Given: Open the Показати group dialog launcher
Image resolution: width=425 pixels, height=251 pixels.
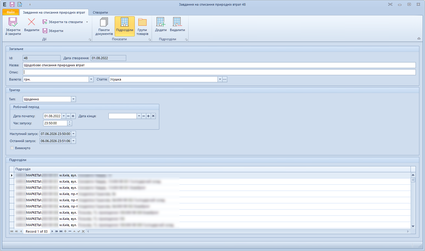Looking at the screenshot, I should 150,39.
